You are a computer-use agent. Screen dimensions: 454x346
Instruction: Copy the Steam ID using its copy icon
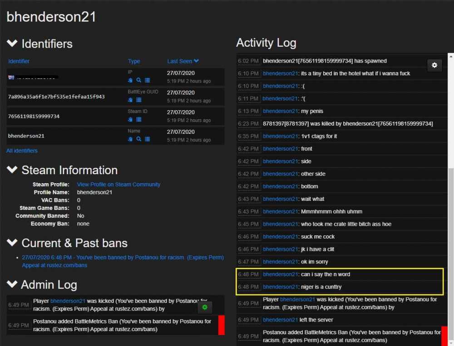coord(130,120)
